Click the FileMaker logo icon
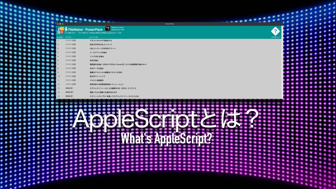 point(66,29)
